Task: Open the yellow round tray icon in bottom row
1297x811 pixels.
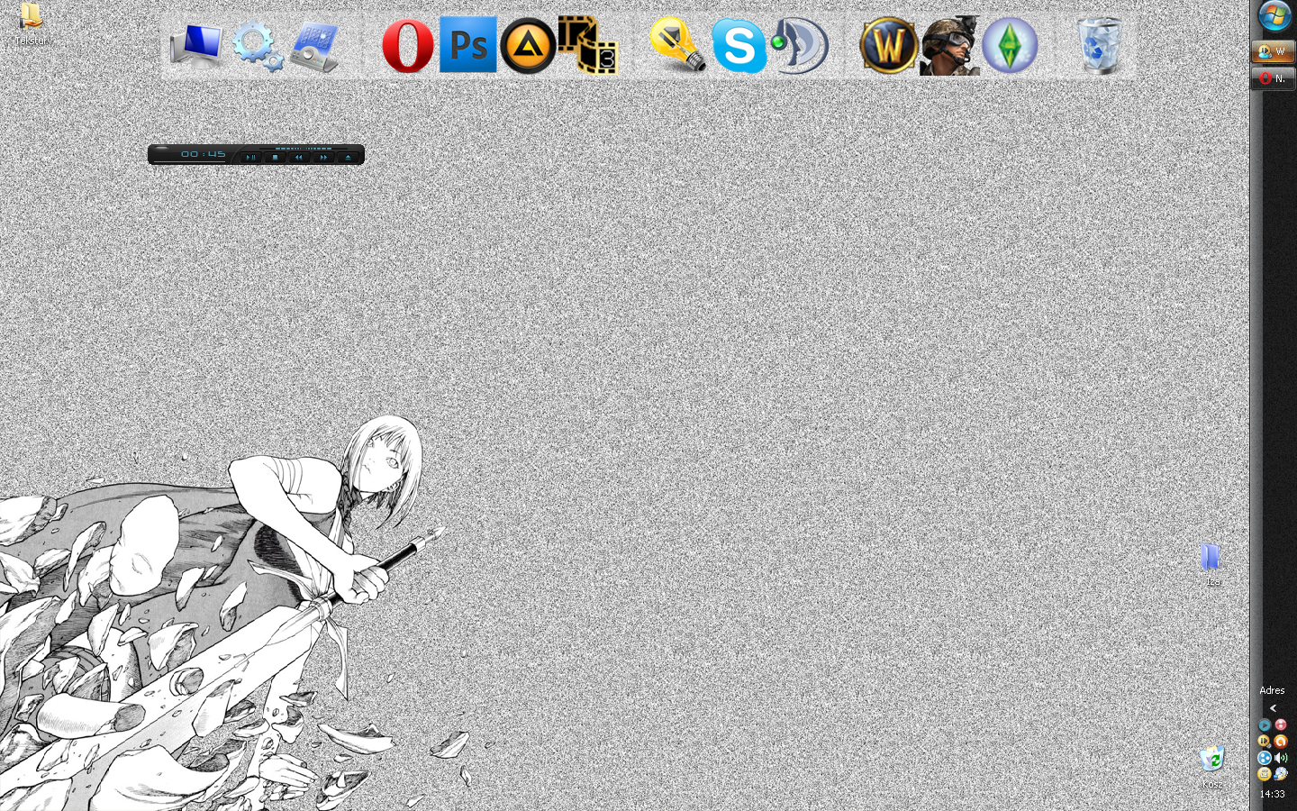Action: [1265, 774]
